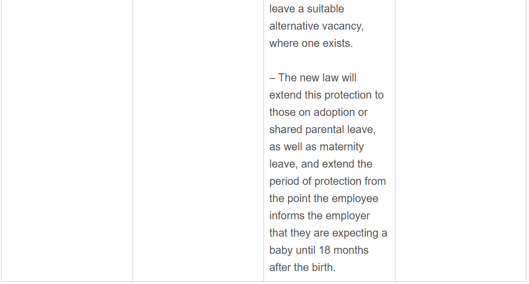Click the empty leftmost table cell
Viewport: 529px width, 284px height.
67,140
